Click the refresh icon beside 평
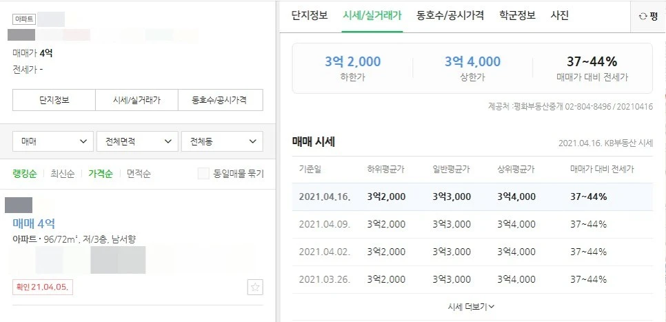 [x=643, y=16]
